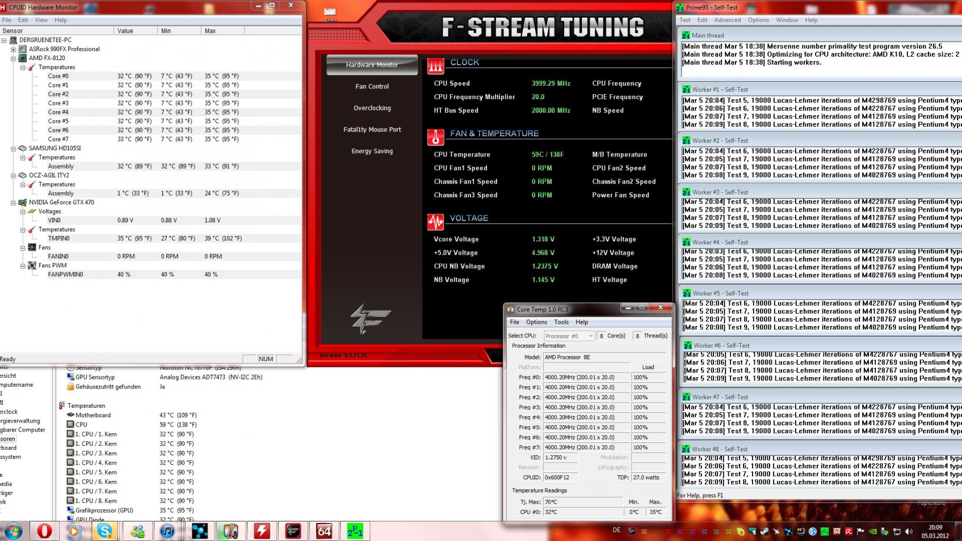Image resolution: width=962 pixels, height=541 pixels.
Task: Click the Sensor column header in HWMonitor
Action: point(57,31)
